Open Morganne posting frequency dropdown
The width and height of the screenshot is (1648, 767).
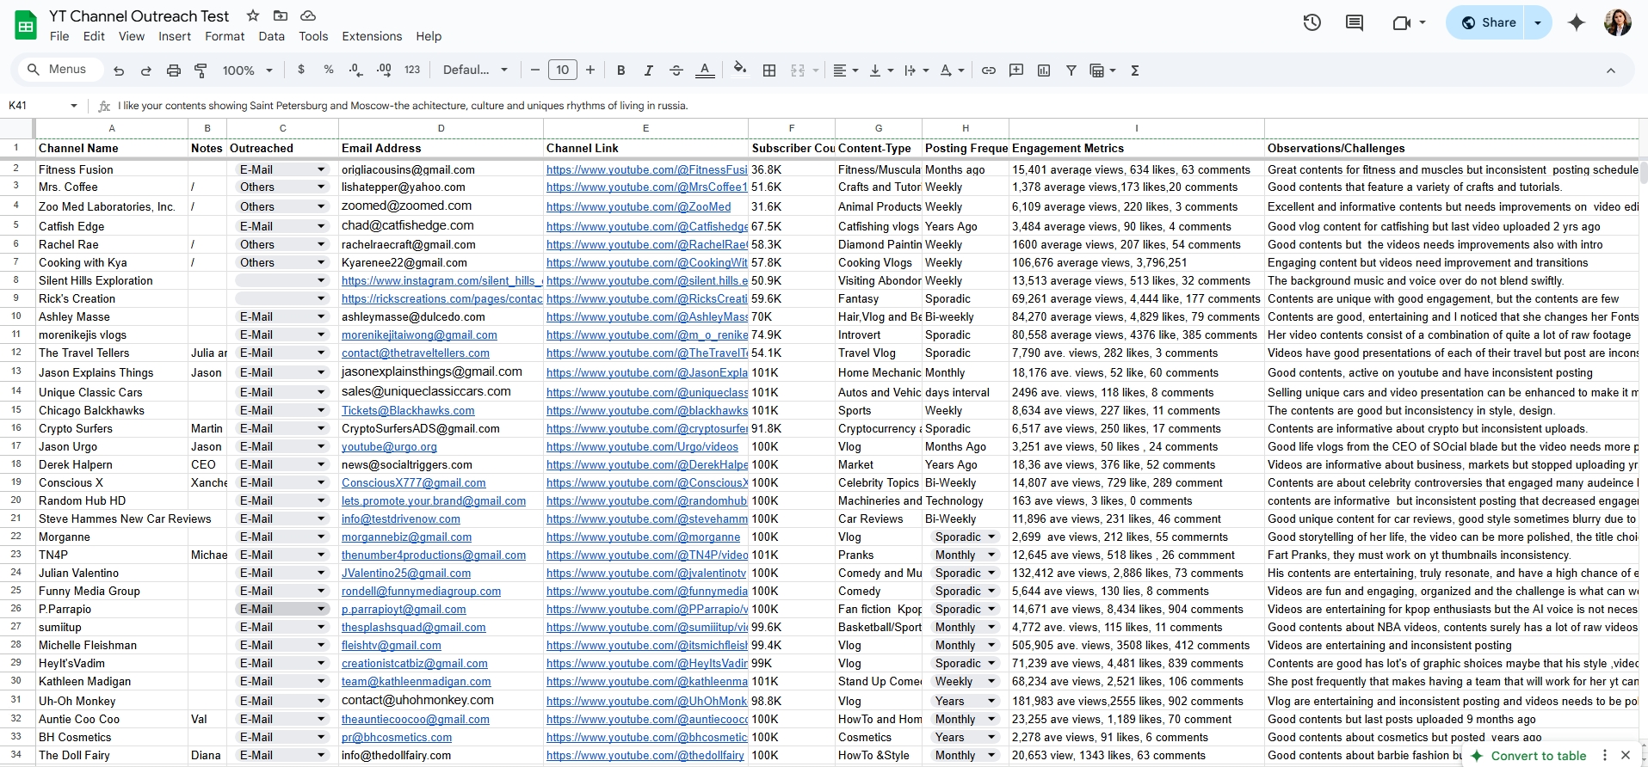tap(991, 537)
